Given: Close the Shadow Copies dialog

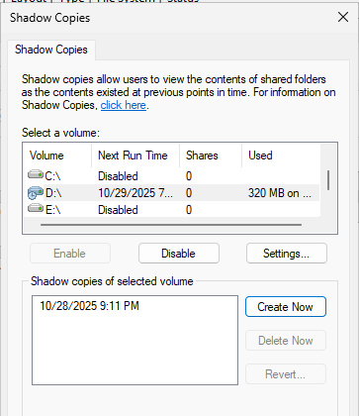Looking at the screenshot, I should 343,17.
